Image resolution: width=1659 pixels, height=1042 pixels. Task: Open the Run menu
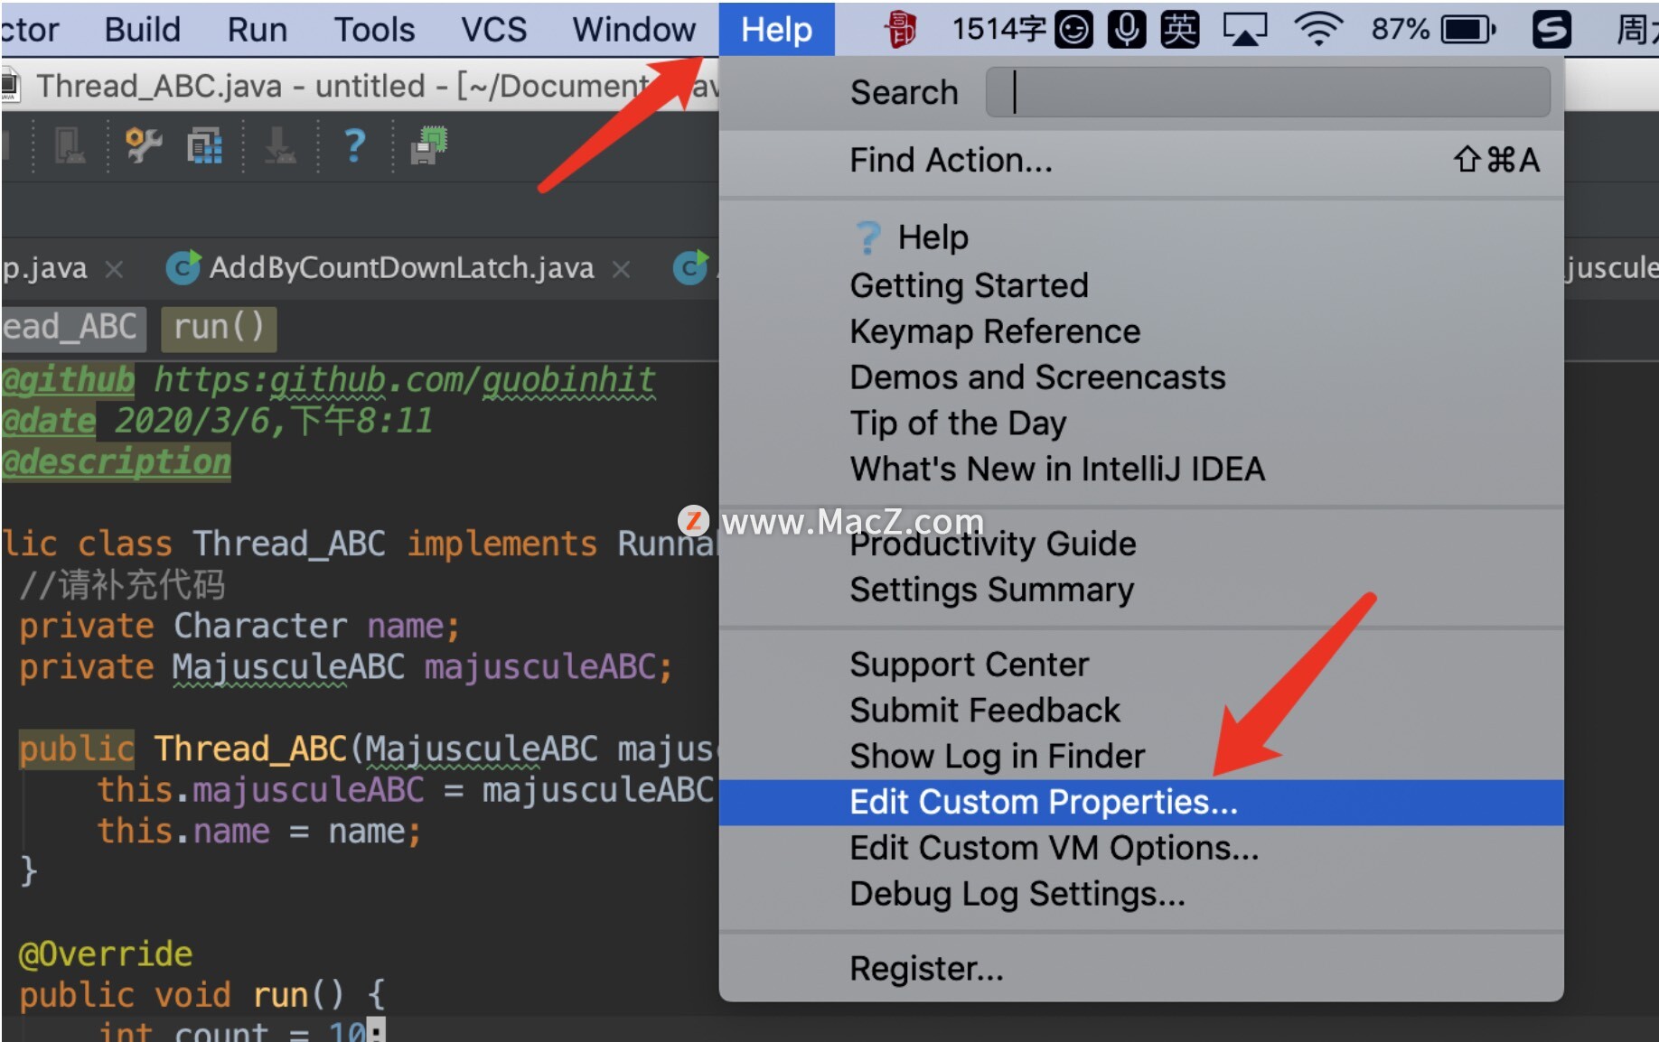(257, 30)
